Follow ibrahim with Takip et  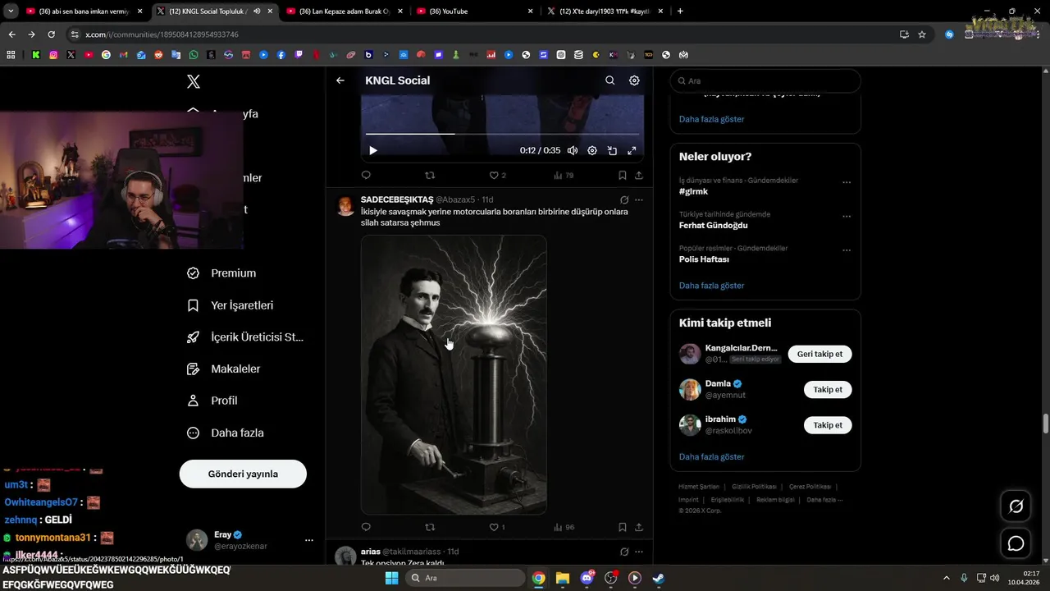point(828,425)
